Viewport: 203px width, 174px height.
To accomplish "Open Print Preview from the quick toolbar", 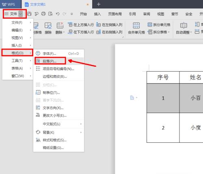I will 50,14.
